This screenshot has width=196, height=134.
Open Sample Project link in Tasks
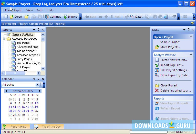pos(170,42)
